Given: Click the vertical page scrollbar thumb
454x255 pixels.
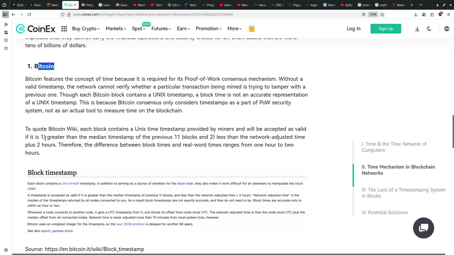Looking at the screenshot, I should click(453, 131).
